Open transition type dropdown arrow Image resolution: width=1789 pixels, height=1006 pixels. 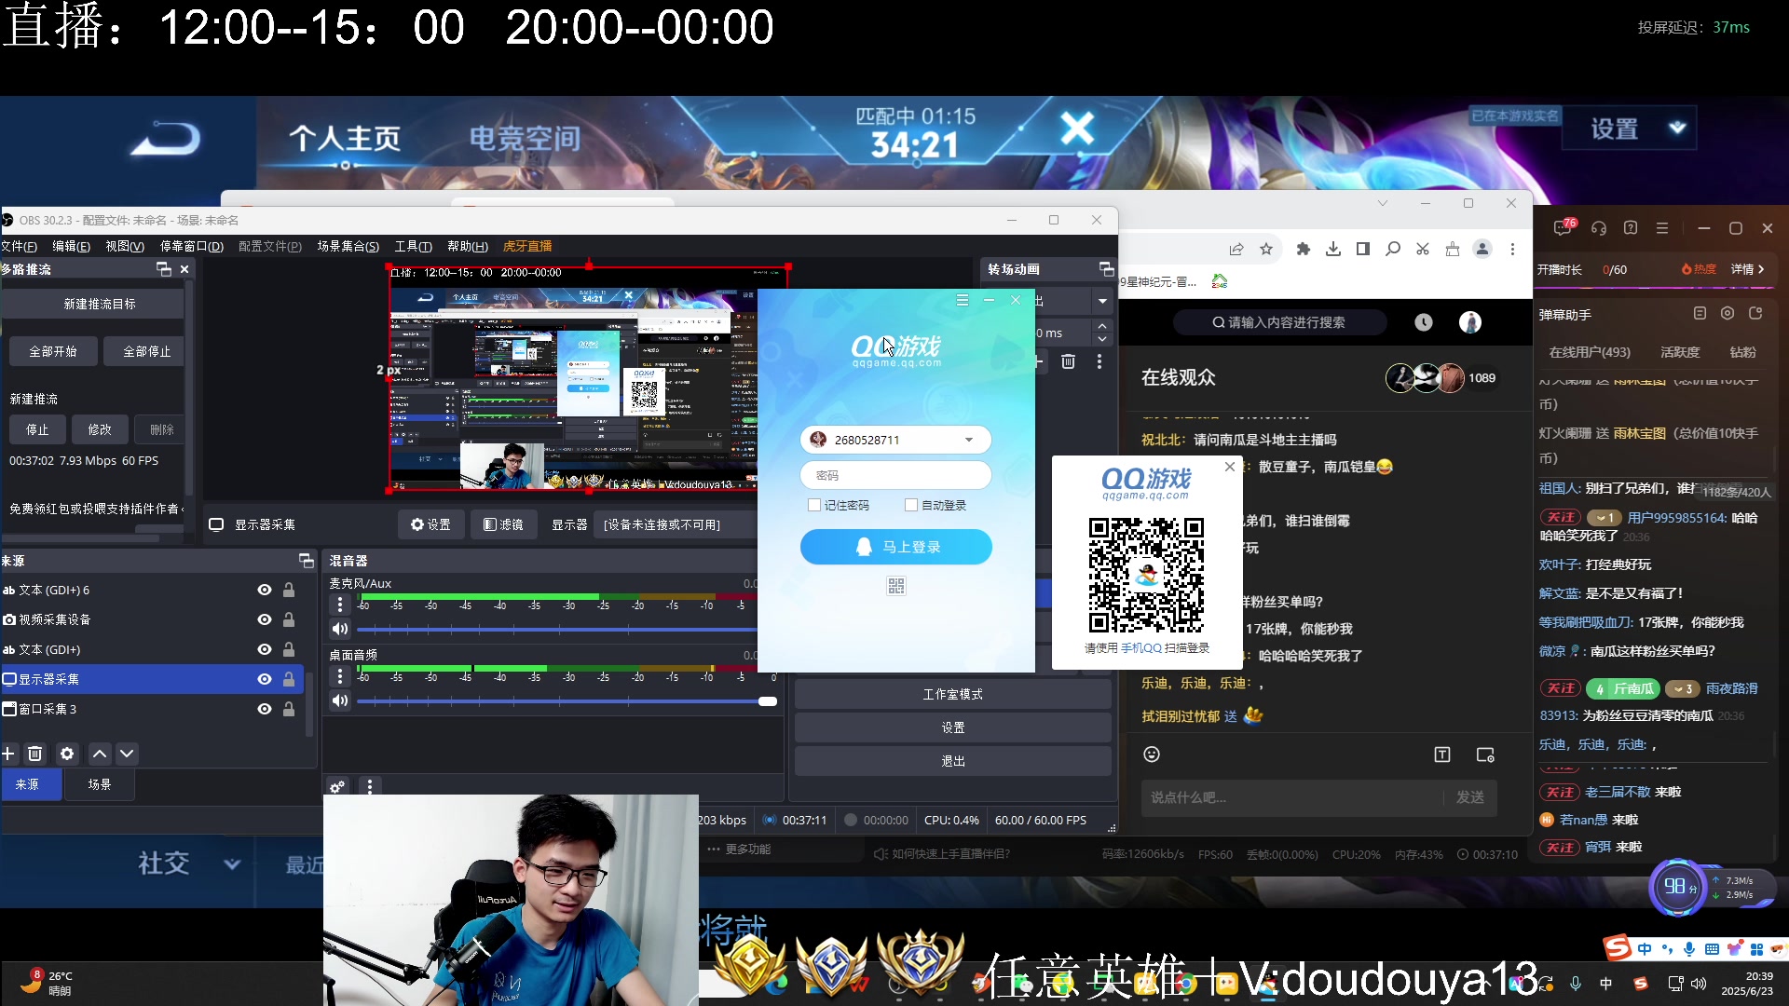coord(1102,301)
